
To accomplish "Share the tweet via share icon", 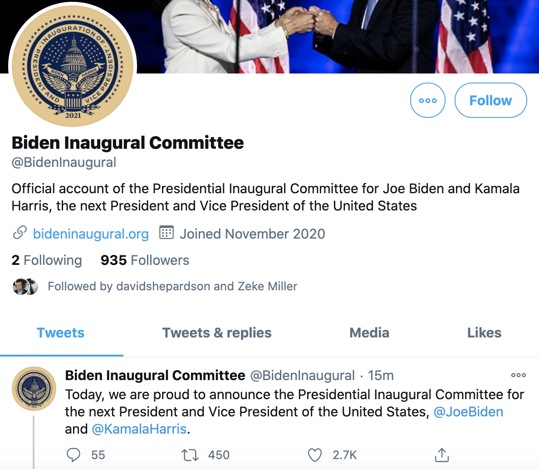I will [x=441, y=454].
